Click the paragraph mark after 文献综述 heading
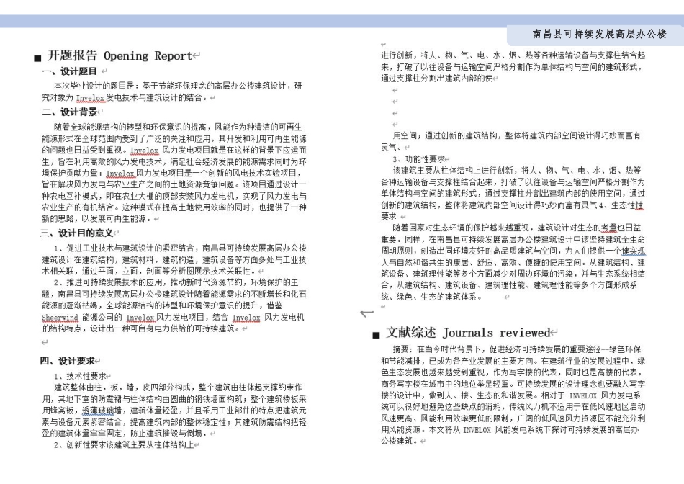 point(554,332)
